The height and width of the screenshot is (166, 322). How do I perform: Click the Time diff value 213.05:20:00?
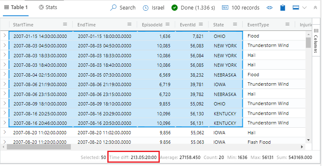coord(144,157)
